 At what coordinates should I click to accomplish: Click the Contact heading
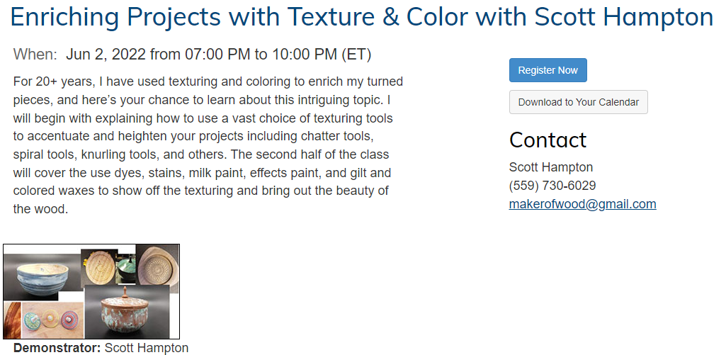(548, 140)
